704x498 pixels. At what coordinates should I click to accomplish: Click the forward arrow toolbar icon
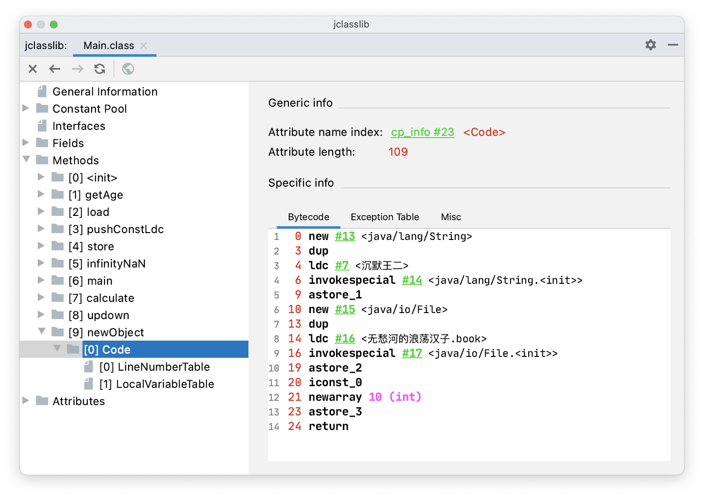pos(77,69)
